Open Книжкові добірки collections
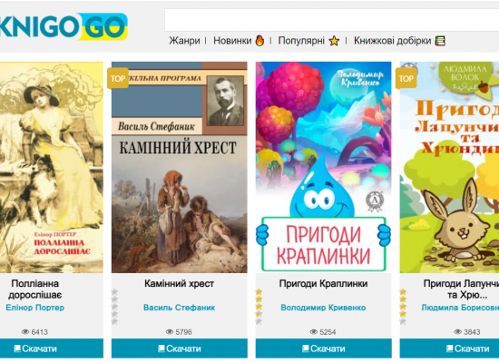The image size is (499, 363). tap(392, 41)
